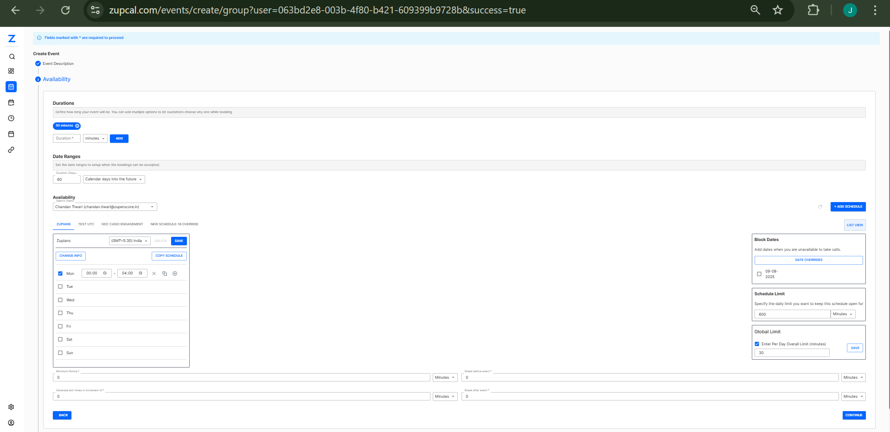Screen dimensions: 890x432
Task: Open the clock picker for Monday start time
Action: 106,273
